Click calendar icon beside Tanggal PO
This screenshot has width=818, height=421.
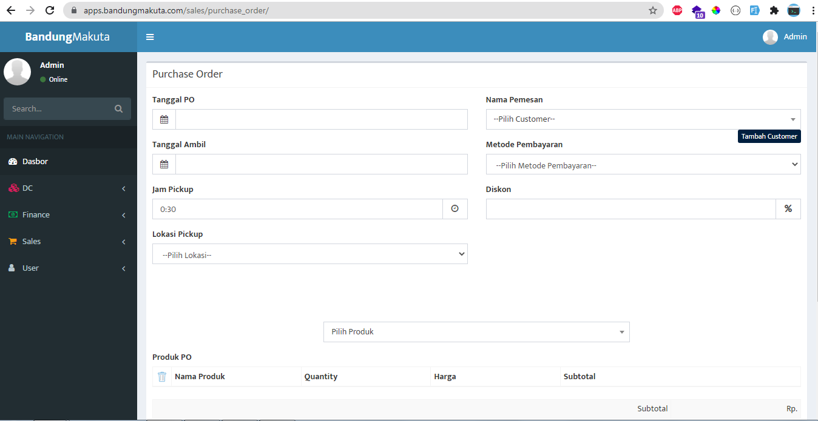click(164, 119)
